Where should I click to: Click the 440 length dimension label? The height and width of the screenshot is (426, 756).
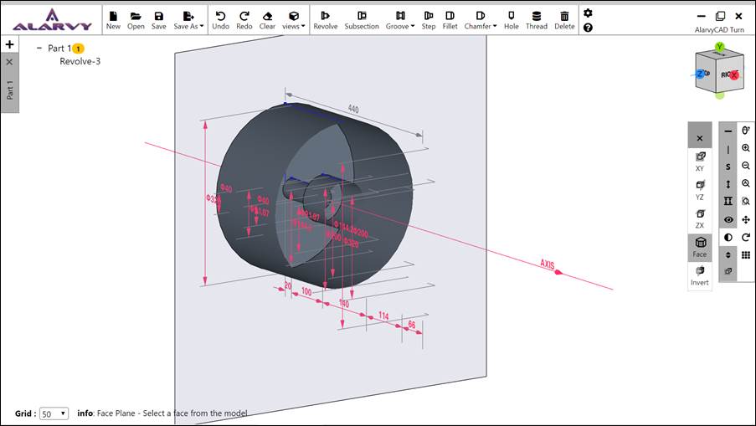click(353, 110)
